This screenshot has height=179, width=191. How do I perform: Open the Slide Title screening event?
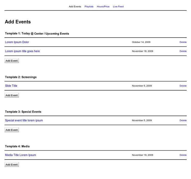pyautogui.click(x=11, y=86)
